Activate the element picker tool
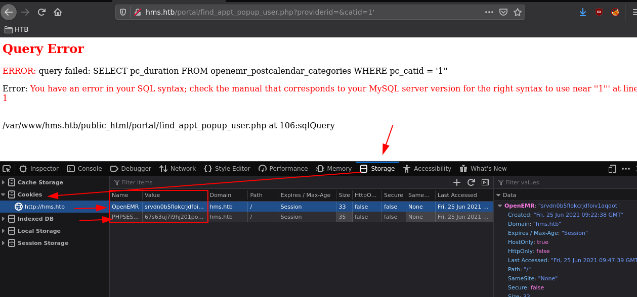Viewport: 637px width, 297px height. pos(7,169)
